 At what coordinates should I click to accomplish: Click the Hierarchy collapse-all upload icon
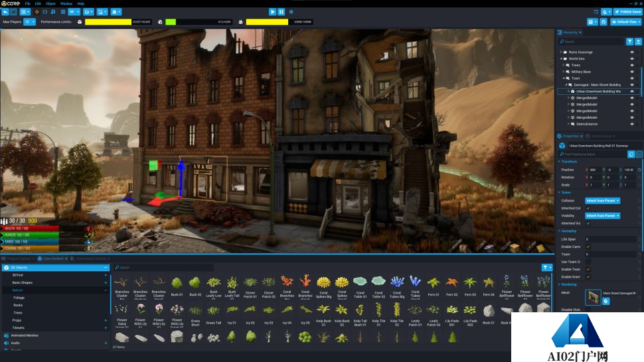click(x=638, y=41)
